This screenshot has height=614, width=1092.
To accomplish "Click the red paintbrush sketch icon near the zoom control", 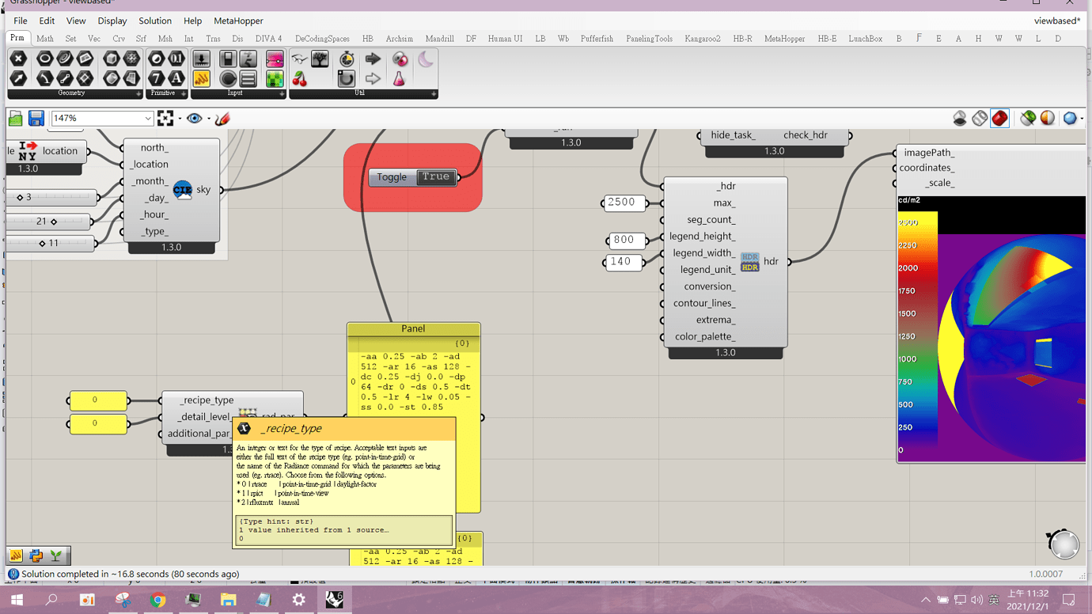I will [222, 118].
